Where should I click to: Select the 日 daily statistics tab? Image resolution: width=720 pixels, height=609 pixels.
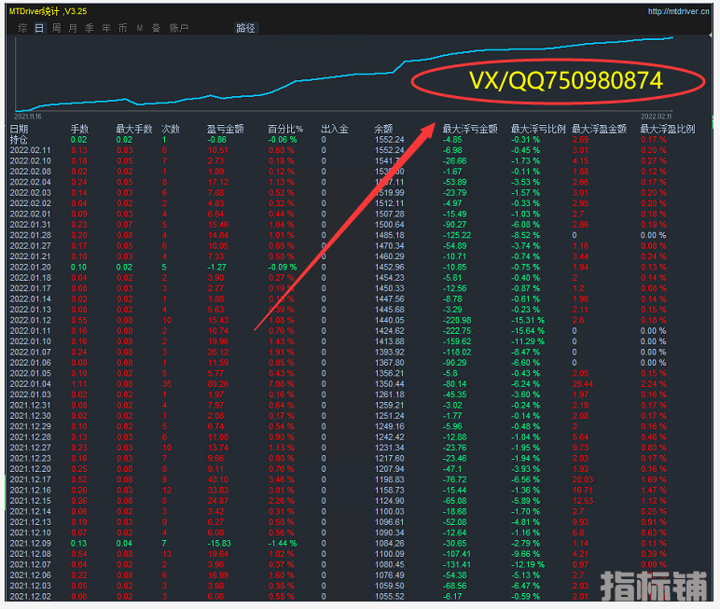click(39, 28)
